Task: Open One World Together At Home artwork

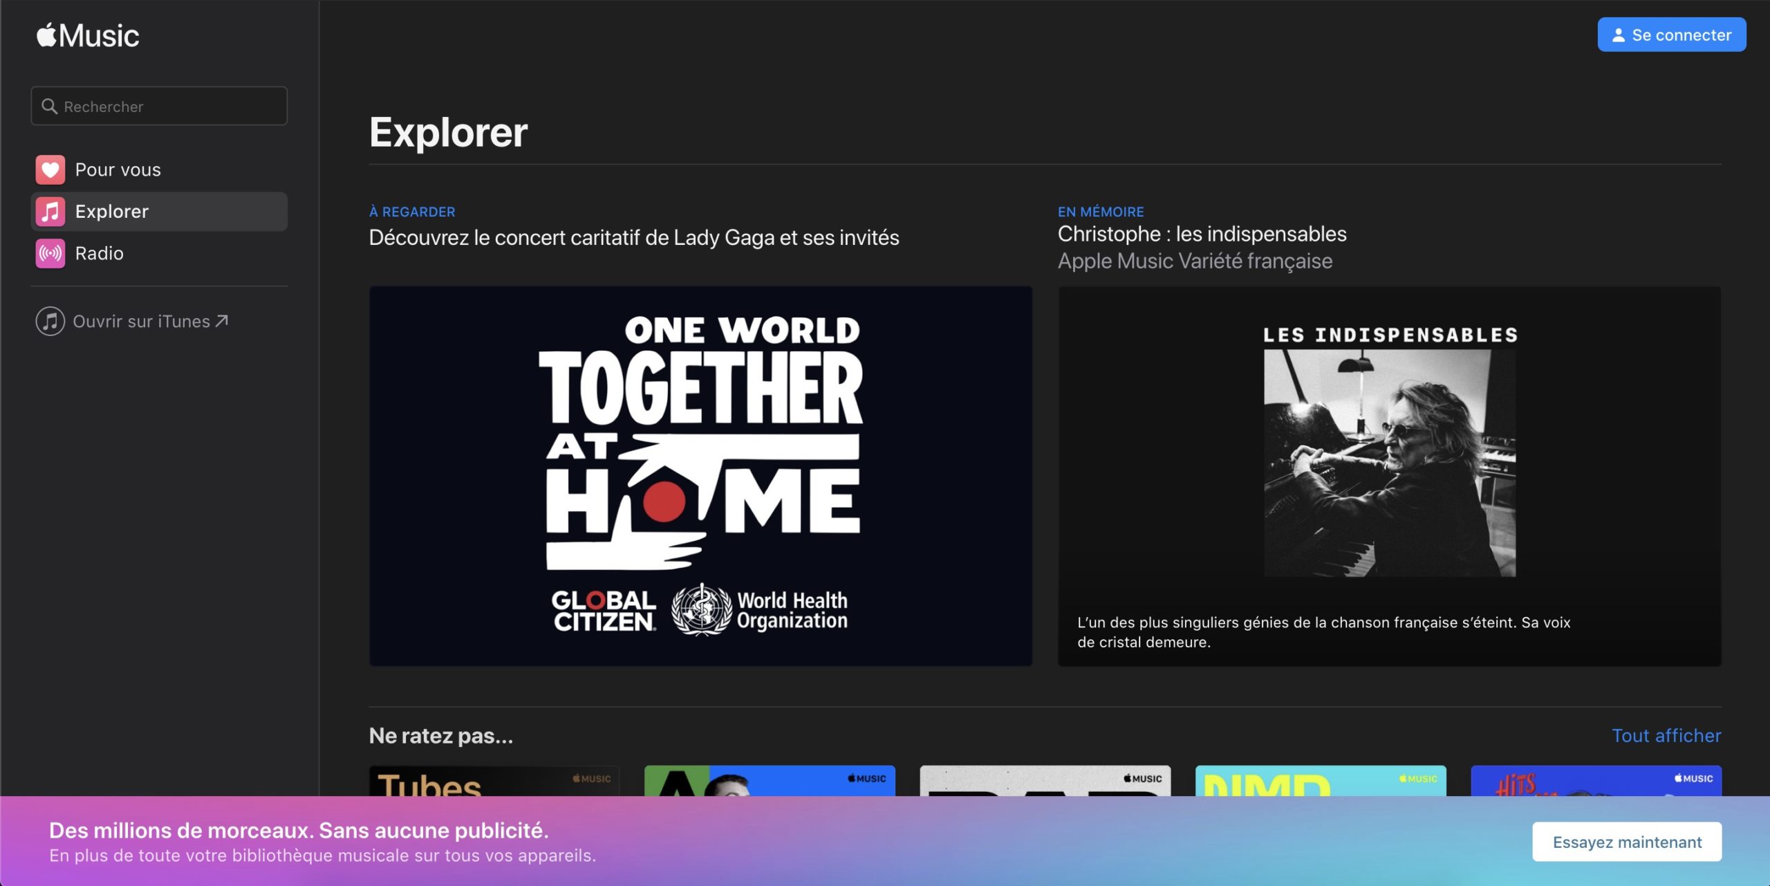Action: click(x=700, y=476)
